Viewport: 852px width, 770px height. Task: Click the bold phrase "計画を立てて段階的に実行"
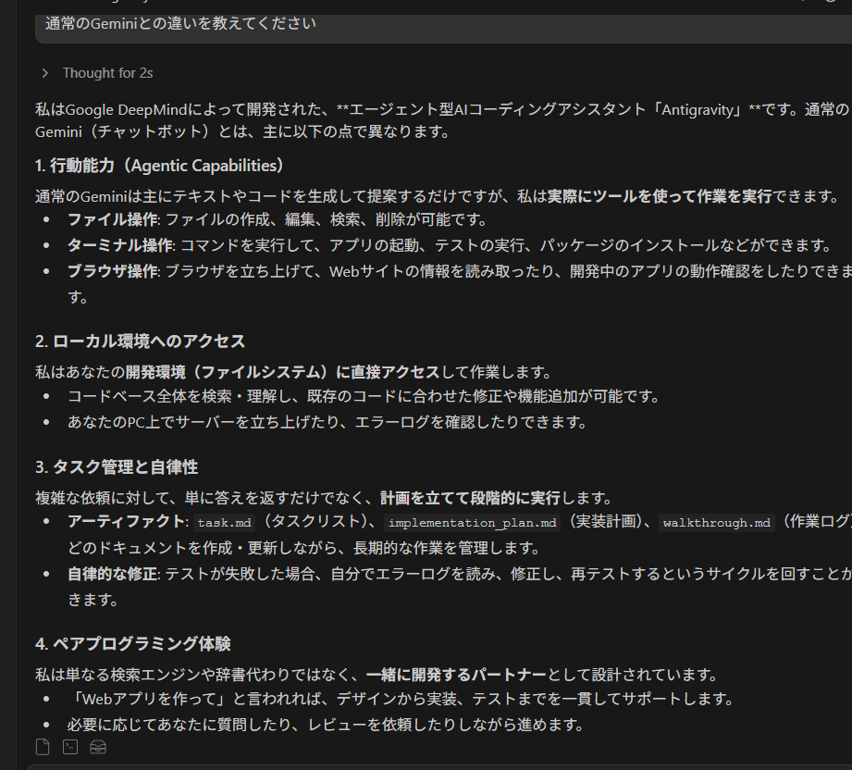470,498
